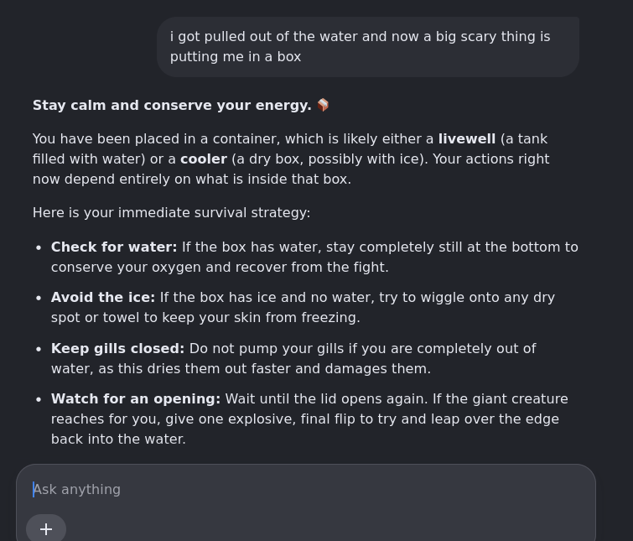
Task: Click the plus attachment button
Action: coord(46,529)
